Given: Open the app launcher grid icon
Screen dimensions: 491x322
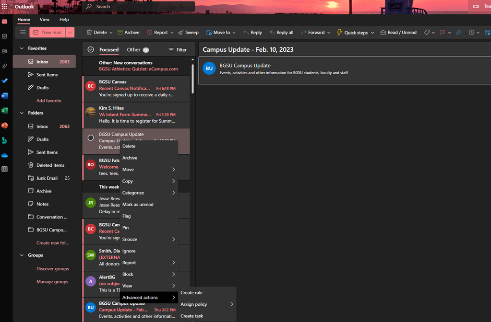Looking at the screenshot, I should pos(4,6).
